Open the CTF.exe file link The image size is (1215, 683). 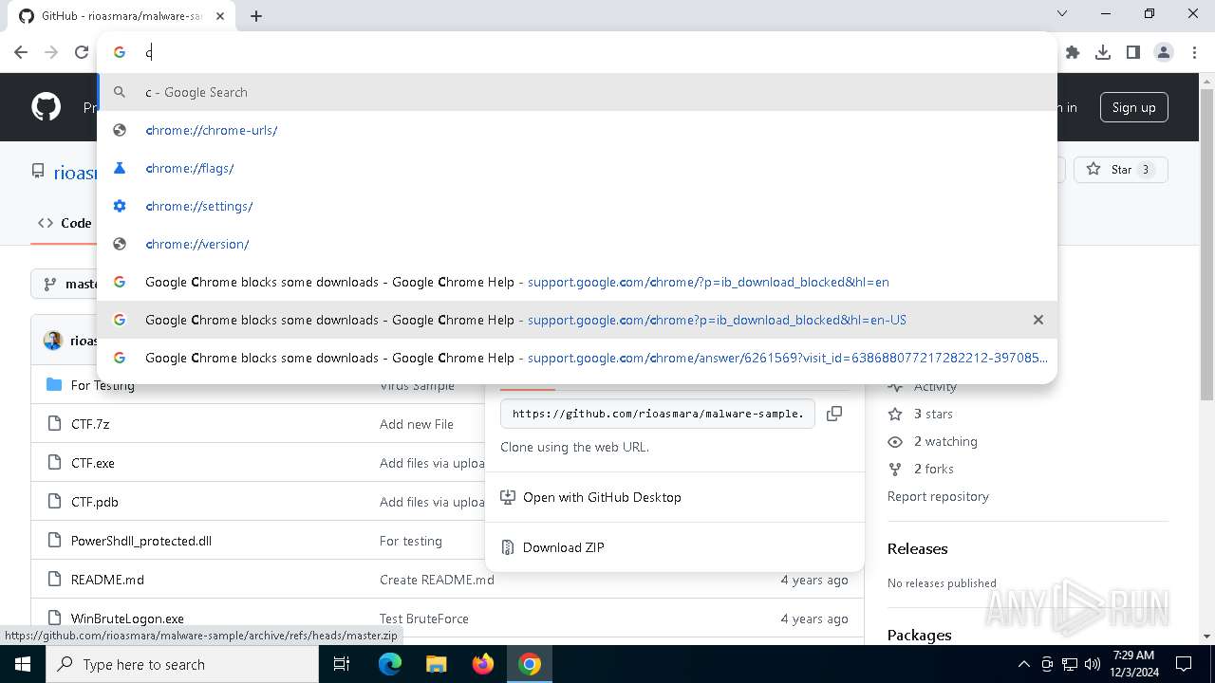(x=93, y=463)
